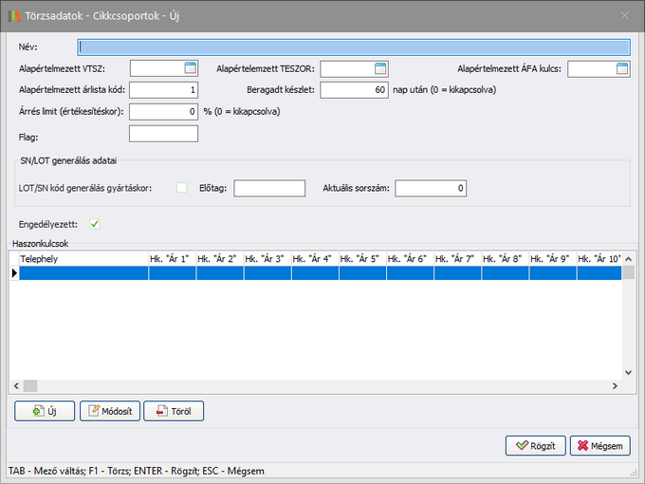Viewport: 645px width, 484px height.
Task: Toggle the LOT/SN kód generálás checkbox
Action: click(182, 188)
